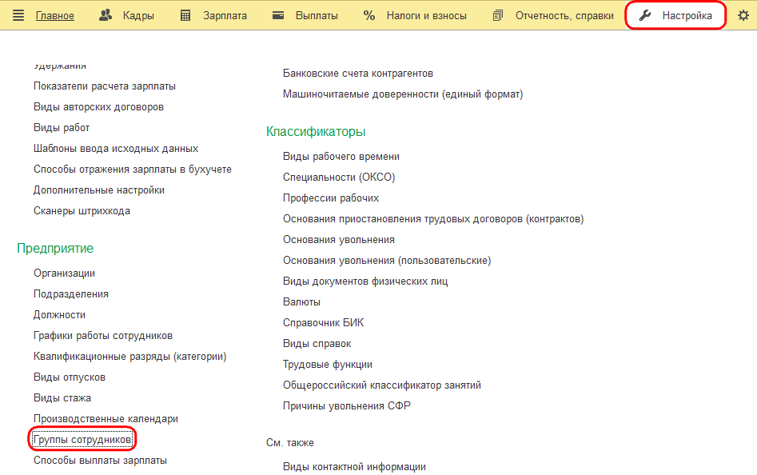Switch to the Выплаты section
Screen dimensions: 757x475
(317, 16)
